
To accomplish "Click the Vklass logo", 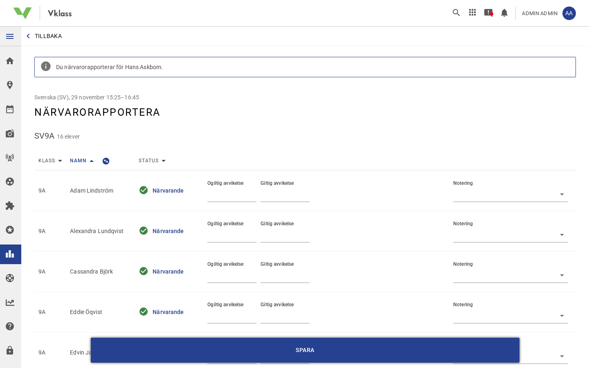I will [x=43, y=13].
